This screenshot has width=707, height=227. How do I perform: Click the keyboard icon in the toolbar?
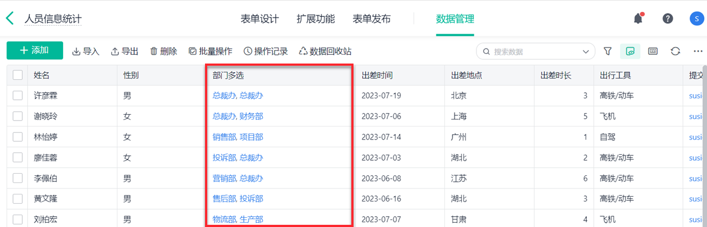(x=653, y=51)
